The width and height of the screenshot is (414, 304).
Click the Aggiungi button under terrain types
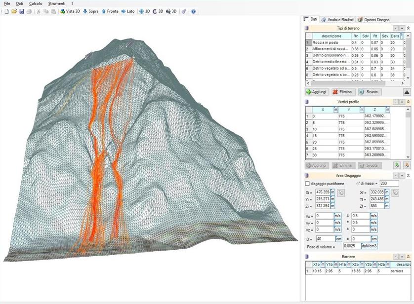click(316, 92)
